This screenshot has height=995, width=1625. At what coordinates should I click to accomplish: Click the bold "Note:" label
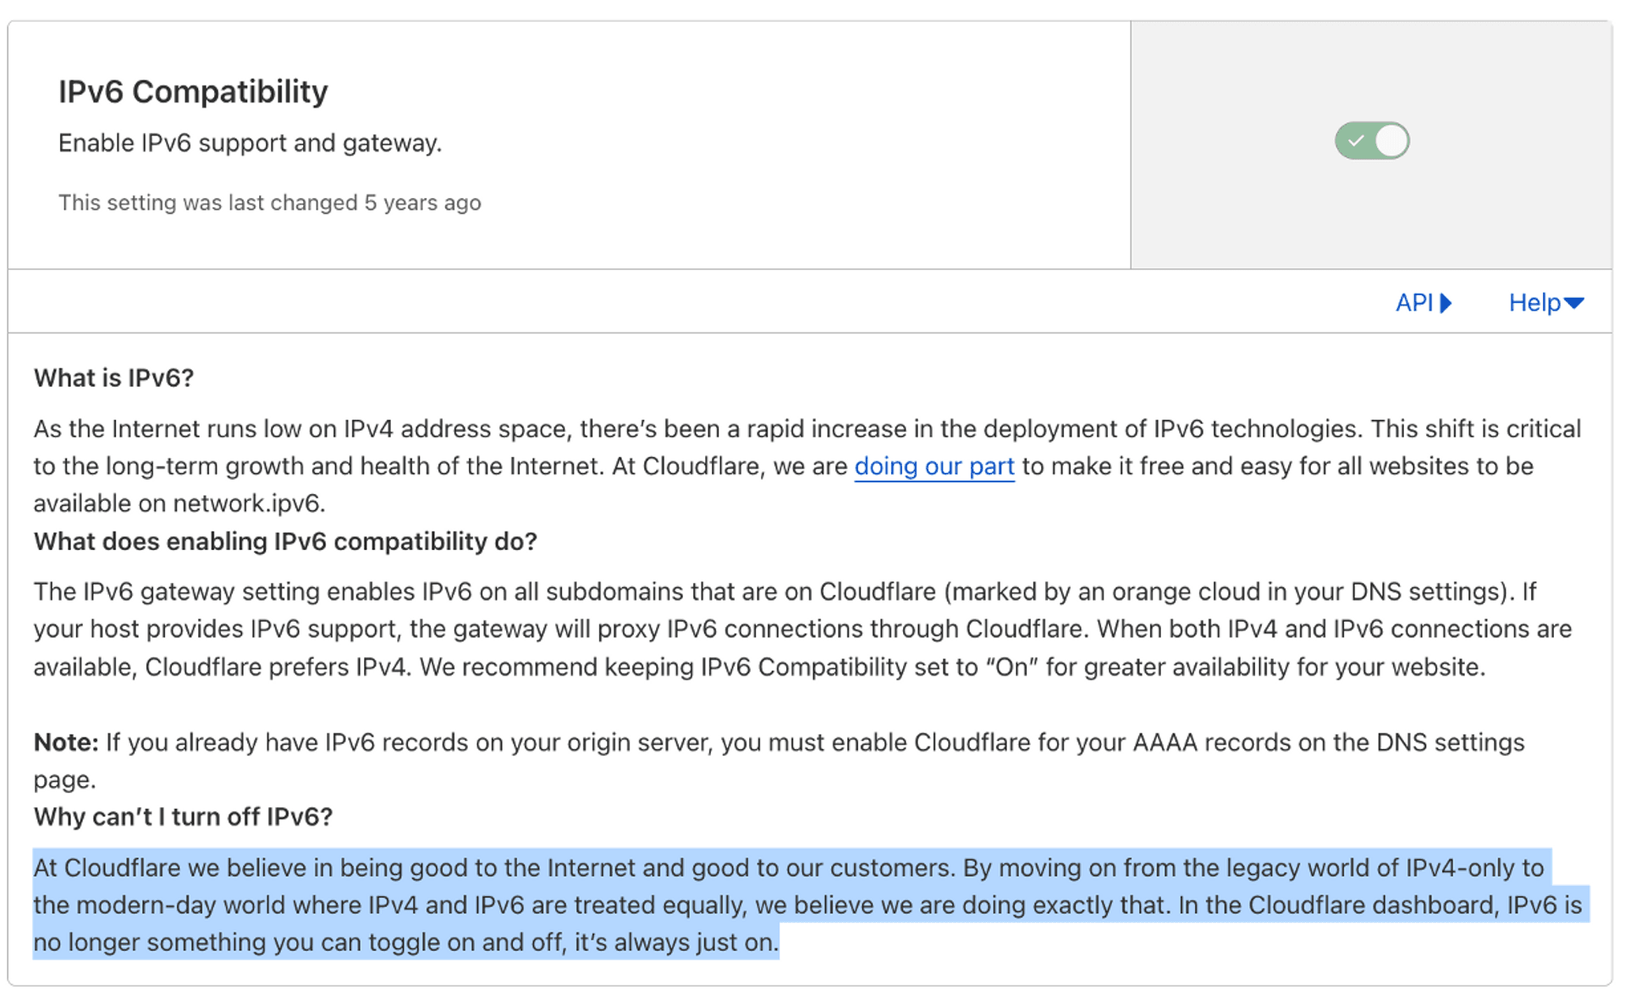(x=66, y=742)
